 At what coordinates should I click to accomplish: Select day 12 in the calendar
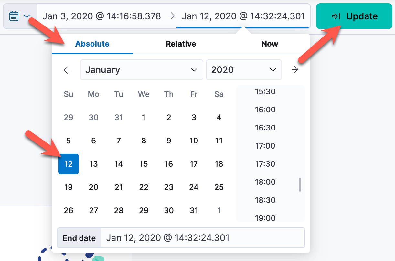point(69,164)
